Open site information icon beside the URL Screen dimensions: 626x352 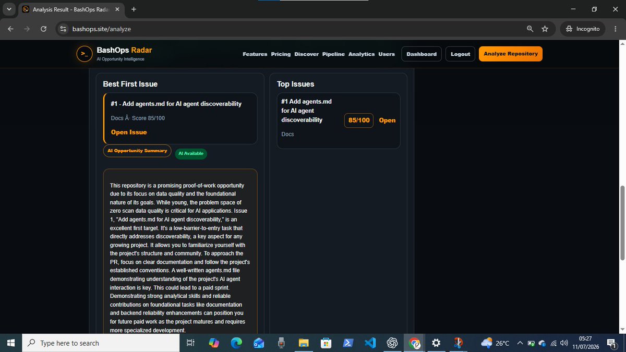coord(63,29)
